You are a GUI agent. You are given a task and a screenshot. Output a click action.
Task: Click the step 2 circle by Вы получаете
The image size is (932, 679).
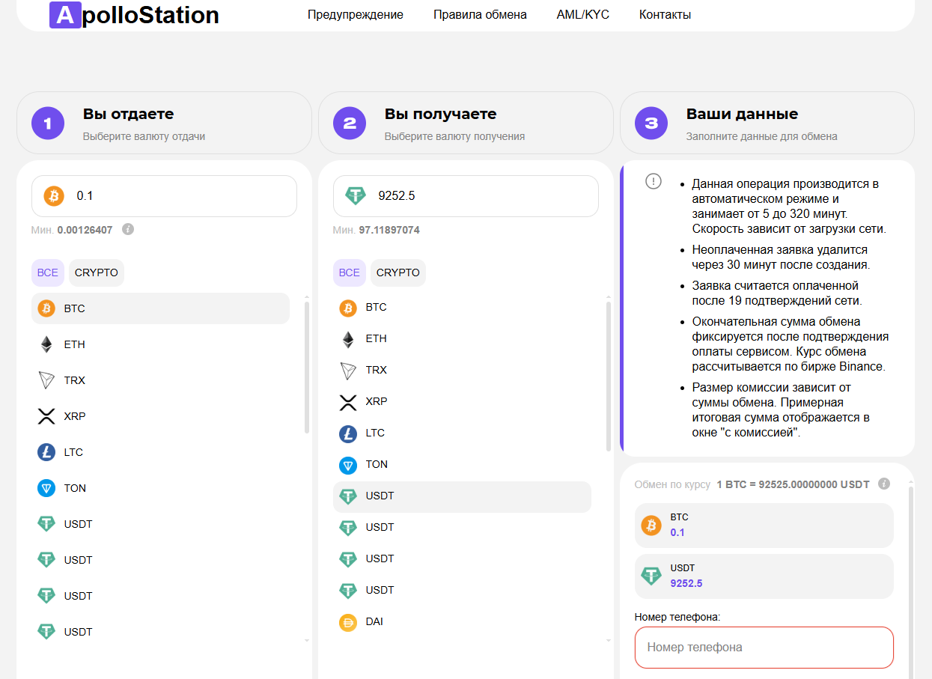(x=350, y=124)
